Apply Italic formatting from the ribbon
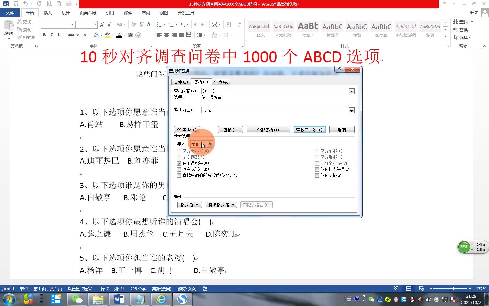 tap(52, 35)
